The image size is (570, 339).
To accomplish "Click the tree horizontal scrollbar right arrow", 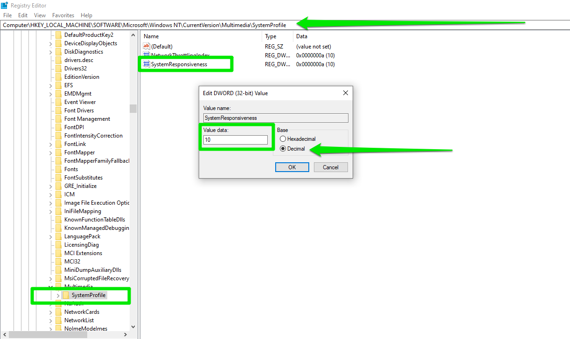I will click(125, 334).
